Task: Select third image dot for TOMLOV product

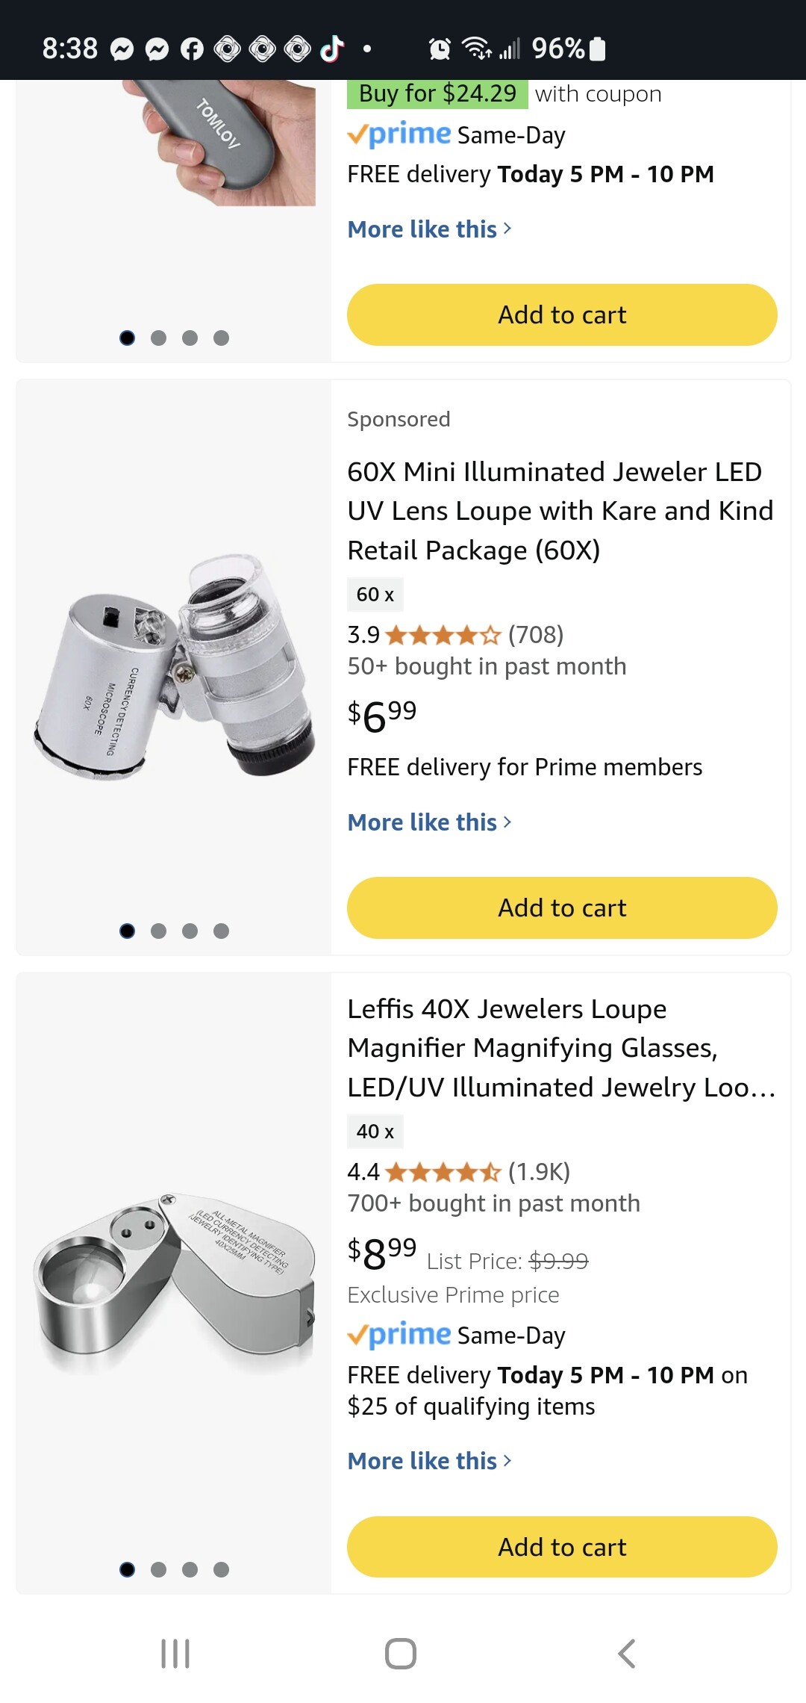Action: pos(190,338)
